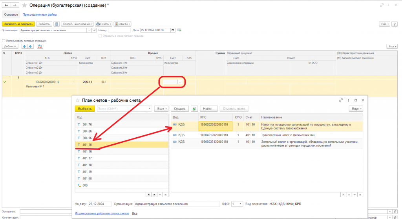The height and width of the screenshot is (219, 402).
Task: Click the yellow Выбрать button
Action: [85, 109]
